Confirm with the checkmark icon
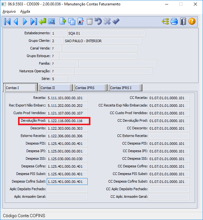 point(116,22)
